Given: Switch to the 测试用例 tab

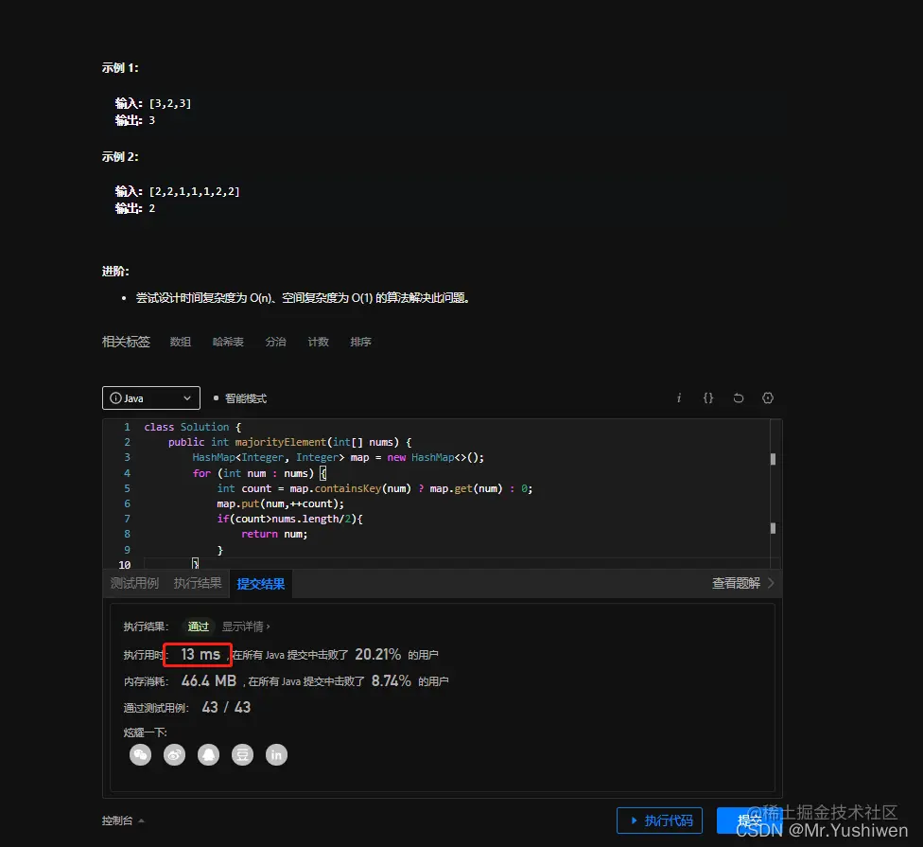Looking at the screenshot, I should pos(134,583).
